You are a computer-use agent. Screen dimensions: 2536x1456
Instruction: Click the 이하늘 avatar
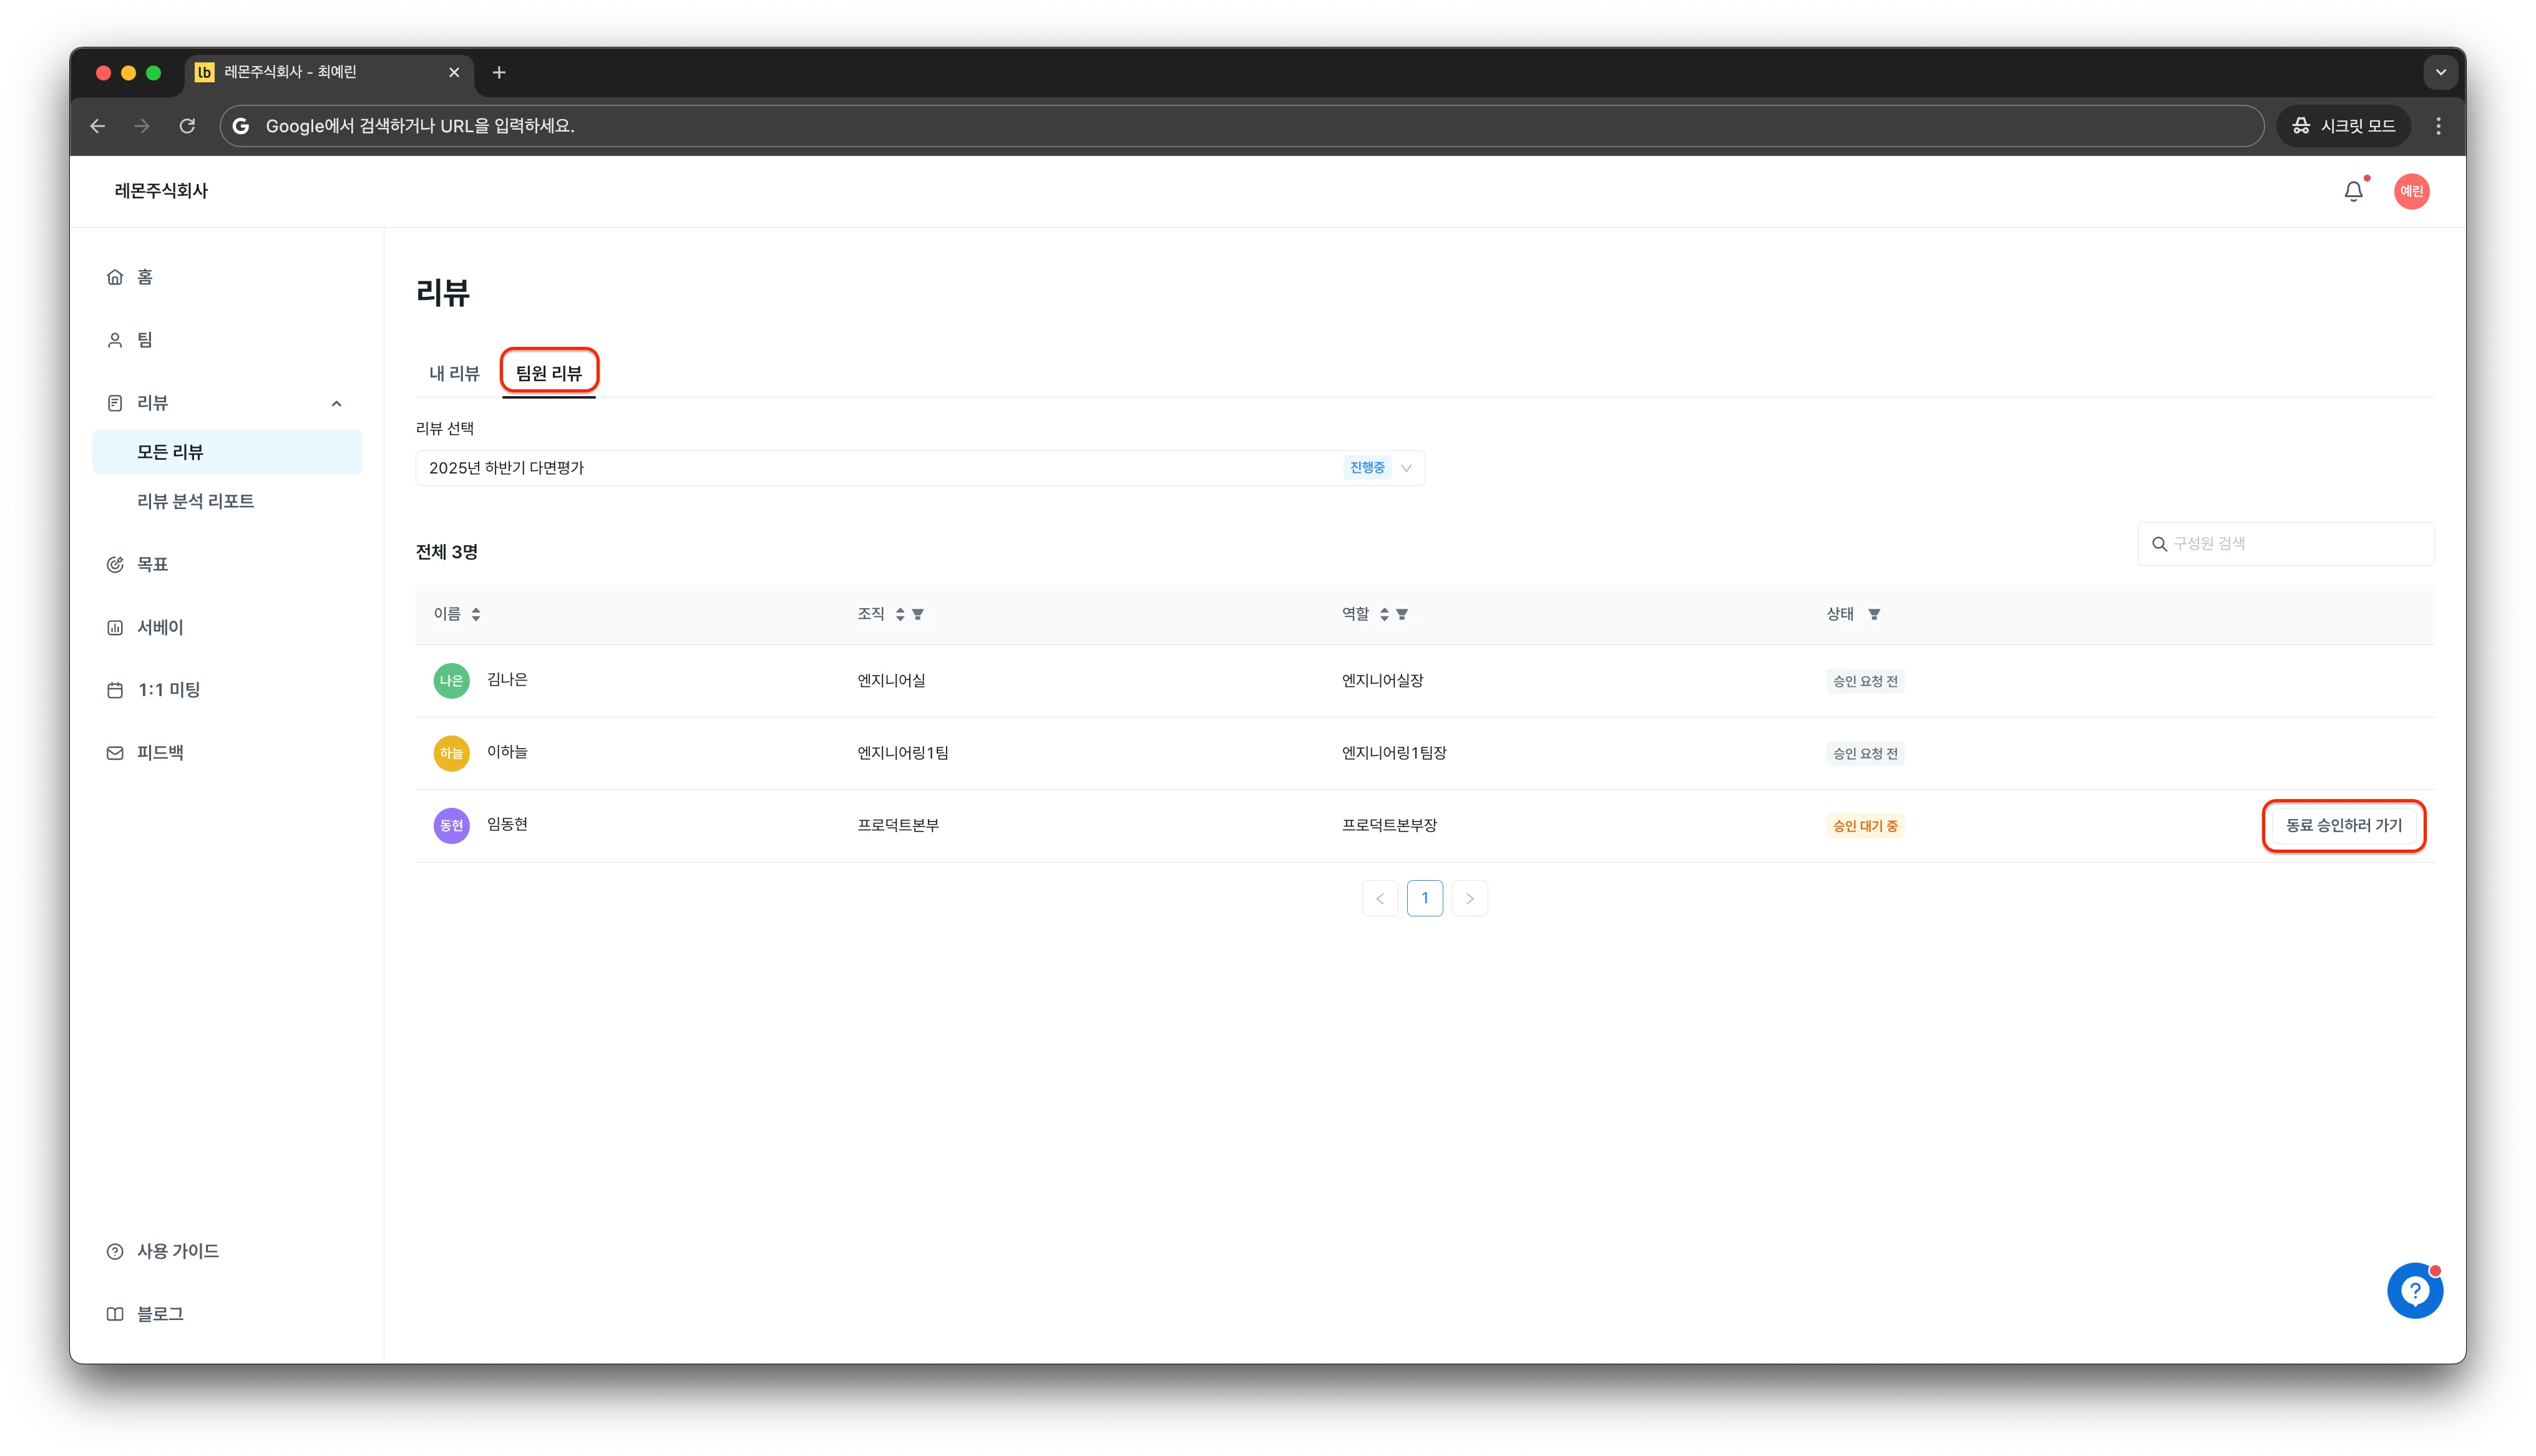click(x=451, y=753)
